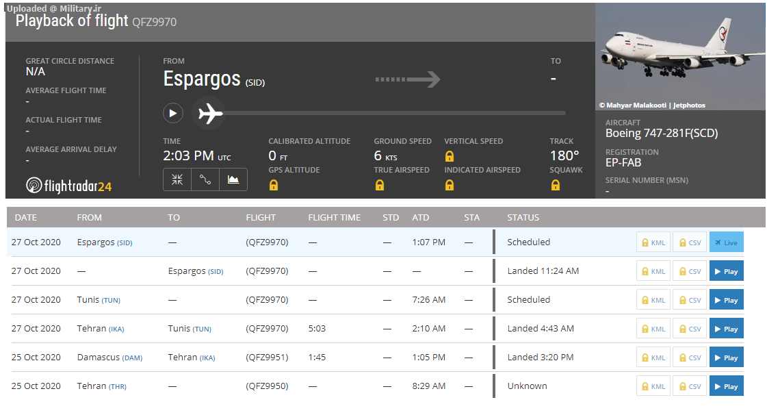Play the Tehran to Tunis flight

726,329
